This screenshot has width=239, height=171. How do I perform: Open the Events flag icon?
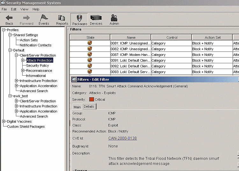pos(44,18)
